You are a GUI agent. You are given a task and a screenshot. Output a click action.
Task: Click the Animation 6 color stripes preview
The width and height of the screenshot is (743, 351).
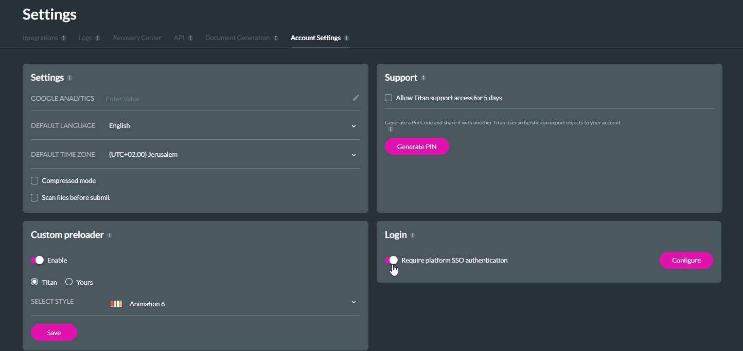[116, 304]
